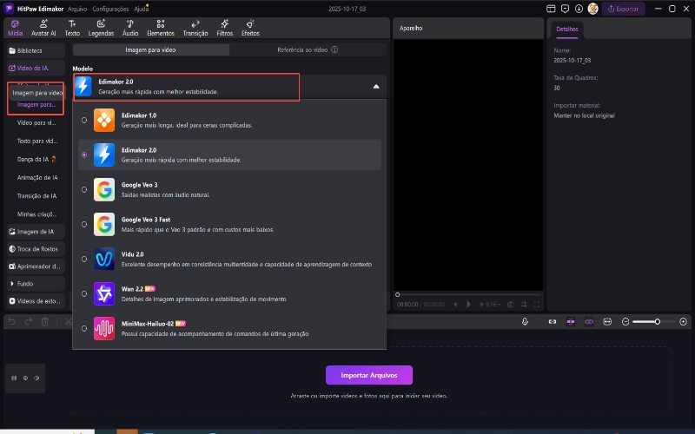This screenshot has width=695, height=434.
Task: Select the Mídia toolbar tab
Action: (15, 28)
